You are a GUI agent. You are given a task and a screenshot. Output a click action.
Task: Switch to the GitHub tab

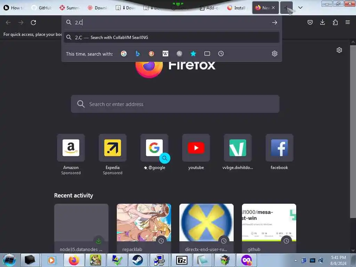[42, 8]
